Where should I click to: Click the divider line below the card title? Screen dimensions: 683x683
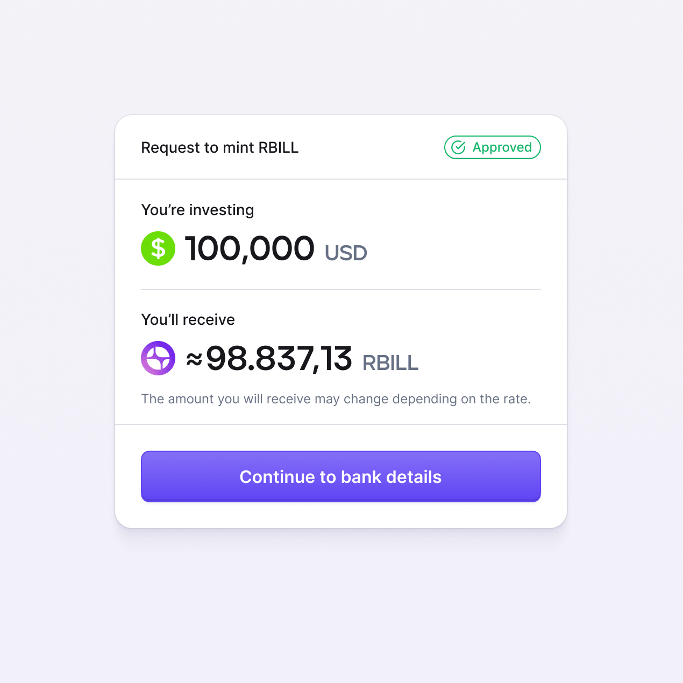341,179
